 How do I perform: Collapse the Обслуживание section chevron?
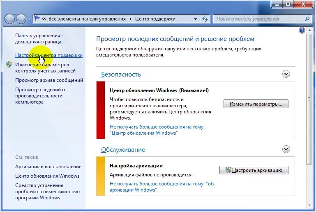click(x=286, y=149)
